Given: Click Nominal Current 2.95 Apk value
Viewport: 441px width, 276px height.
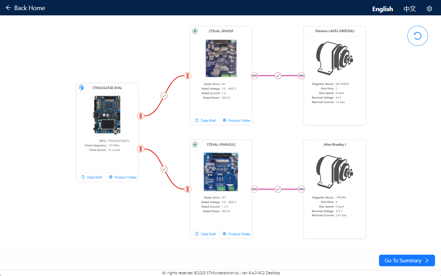Looking at the screenshot, I should pyautogui.click(x=341, y=215).
